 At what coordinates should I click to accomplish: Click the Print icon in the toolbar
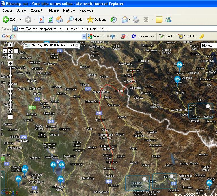136,20
